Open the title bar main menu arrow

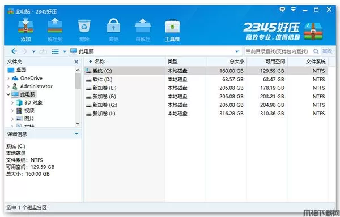(x=294, y=10)
